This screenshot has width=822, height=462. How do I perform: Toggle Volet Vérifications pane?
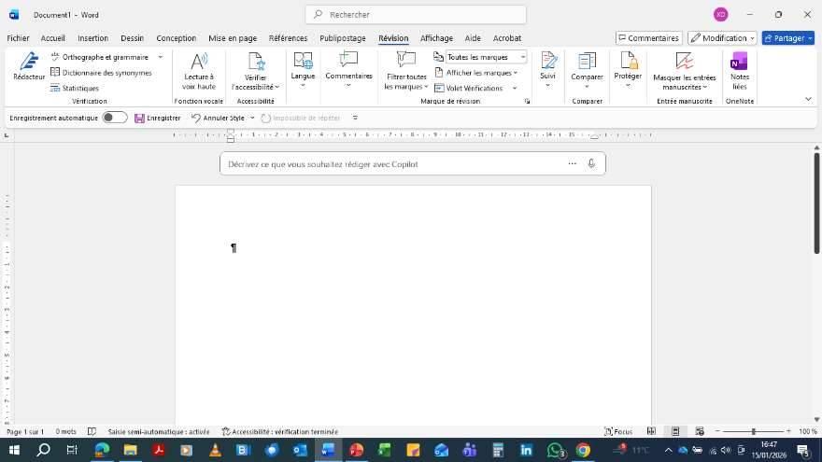[x=474, y=88]
